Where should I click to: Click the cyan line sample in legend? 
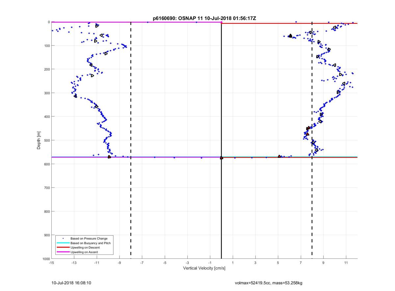tap(63, 243)
